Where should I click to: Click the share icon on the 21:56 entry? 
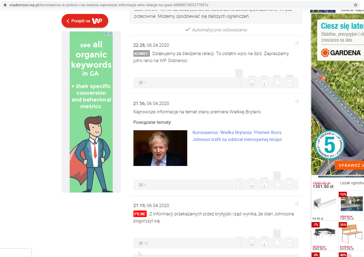tap(297, 102)
